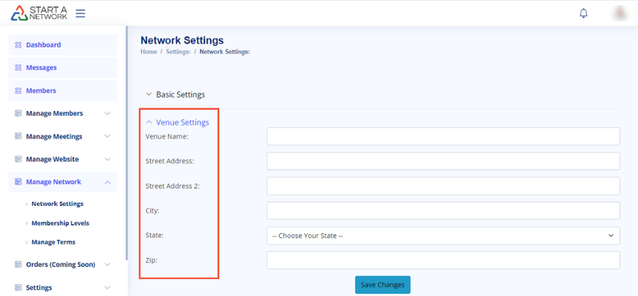Open the Choose Your State dropdown
The height and width of the screenshot is (296, 638).
click(443, 236)
